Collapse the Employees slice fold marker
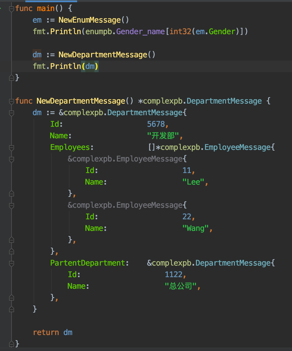 (12, 148)
